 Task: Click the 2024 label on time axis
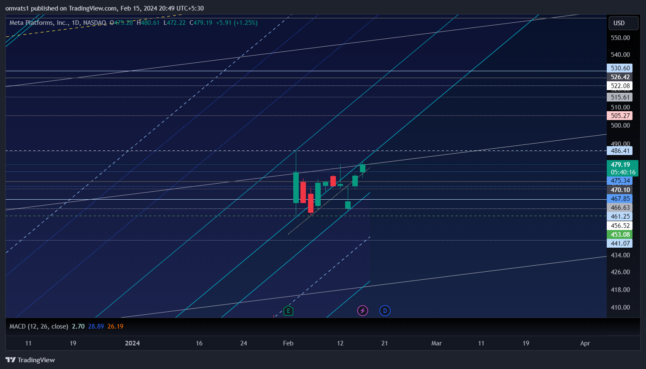132,343
